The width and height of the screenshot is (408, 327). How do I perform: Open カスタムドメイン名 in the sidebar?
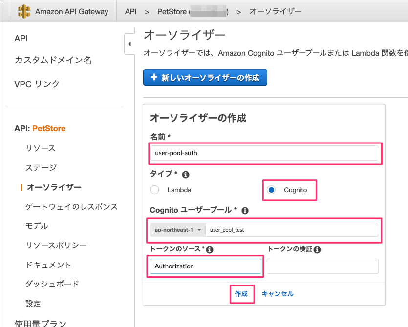pos(53,60)
